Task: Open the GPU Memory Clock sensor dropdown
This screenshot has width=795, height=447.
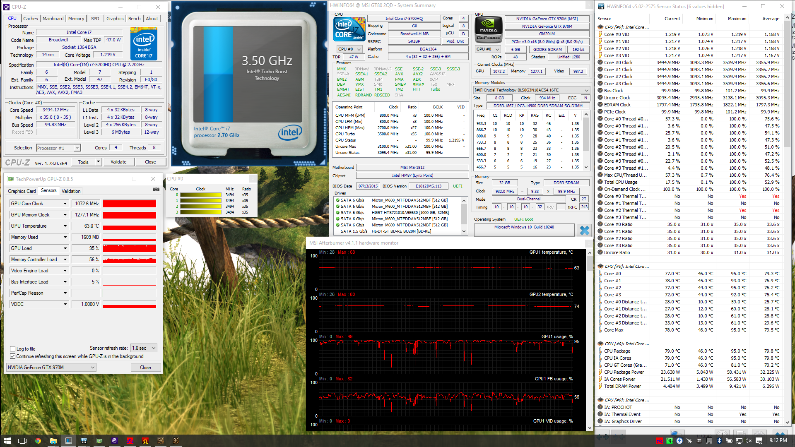Action: tap(65, 215)
